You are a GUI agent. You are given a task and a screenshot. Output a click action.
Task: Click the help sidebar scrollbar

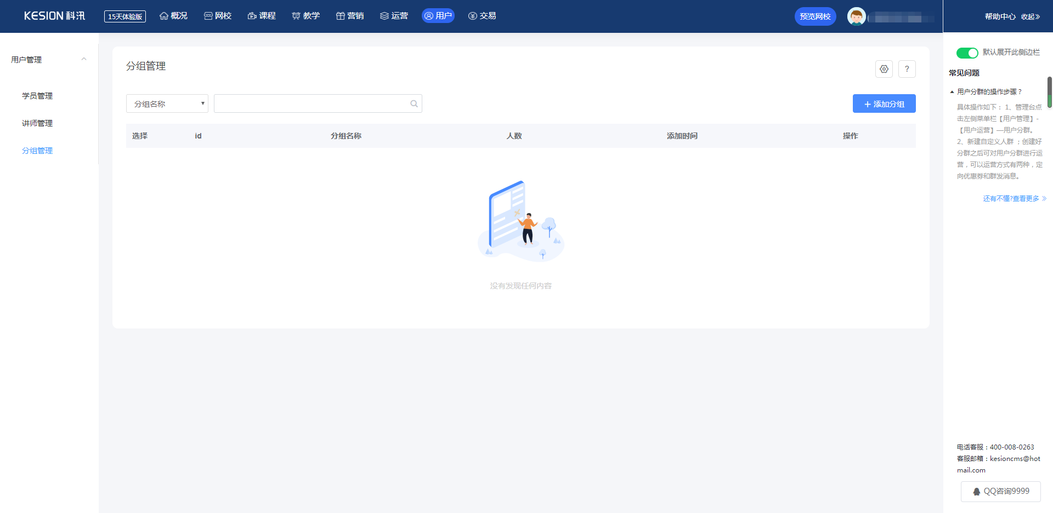click(1049, 92)
